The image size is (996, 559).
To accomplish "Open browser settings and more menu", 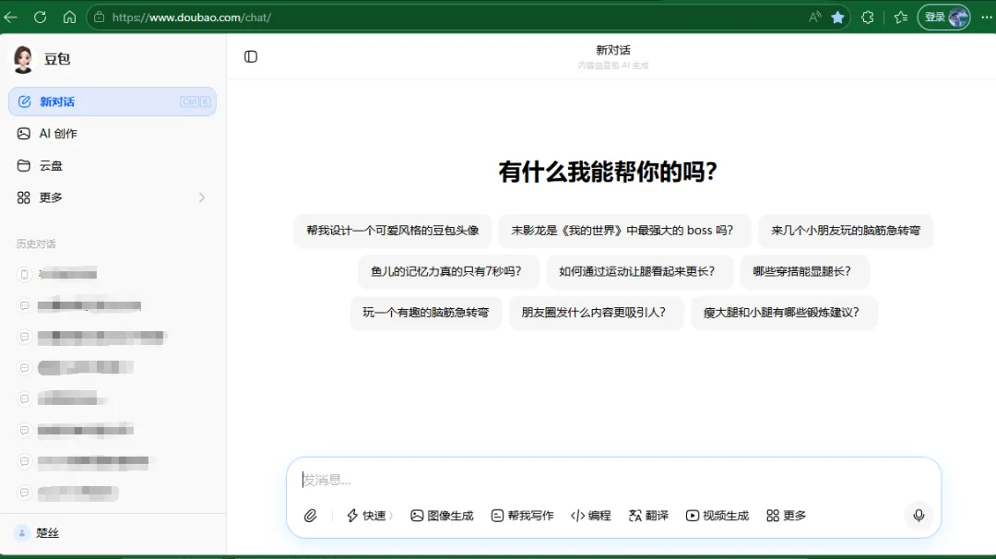I will click(987, 18).
